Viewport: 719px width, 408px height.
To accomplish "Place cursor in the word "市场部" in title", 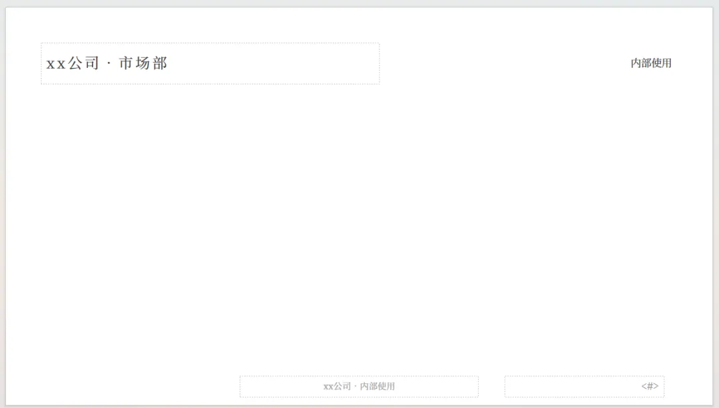I will 143,63.
